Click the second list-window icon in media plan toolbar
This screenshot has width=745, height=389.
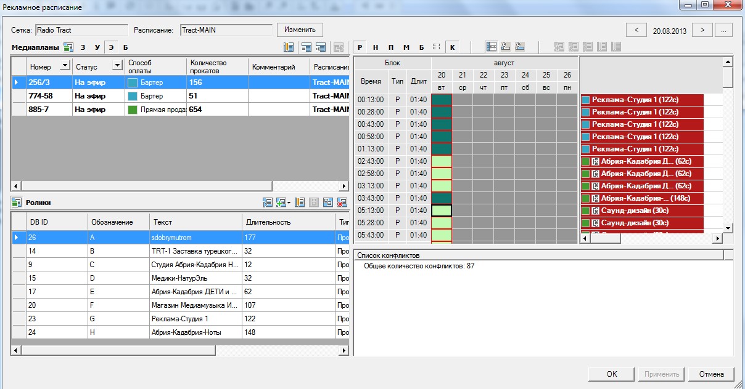(321, 47)
